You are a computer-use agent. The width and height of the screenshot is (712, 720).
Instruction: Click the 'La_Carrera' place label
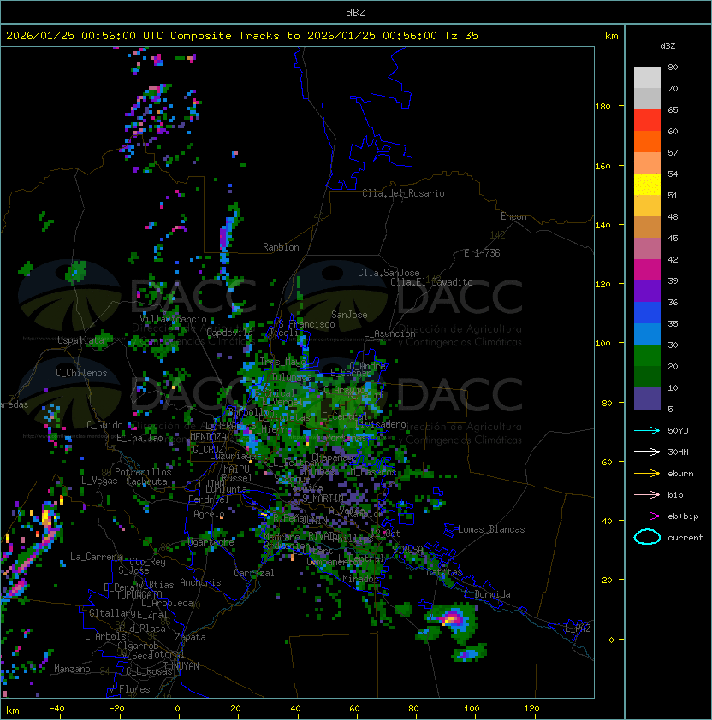pyautogui.click(x=96, y=557)
